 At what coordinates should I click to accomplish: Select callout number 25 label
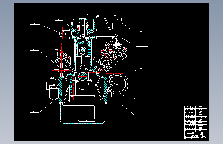tap(141, 69)
